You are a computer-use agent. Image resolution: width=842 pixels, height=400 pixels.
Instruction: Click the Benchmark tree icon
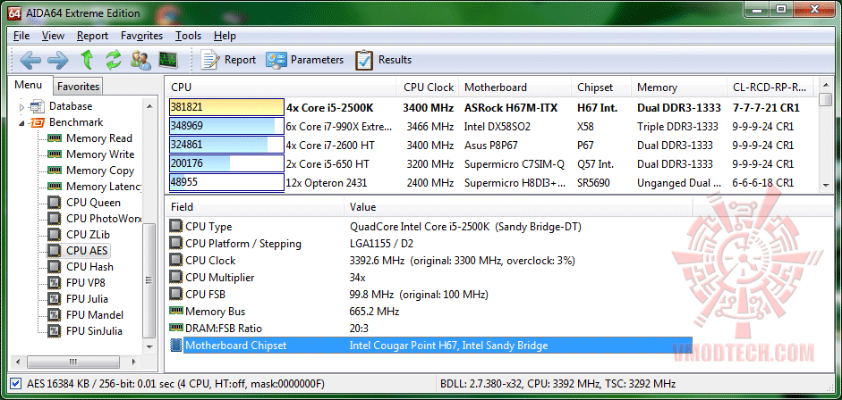coord(37,122)
